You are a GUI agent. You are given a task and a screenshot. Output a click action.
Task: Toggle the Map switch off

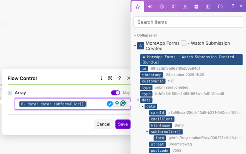tap(115, 93)
